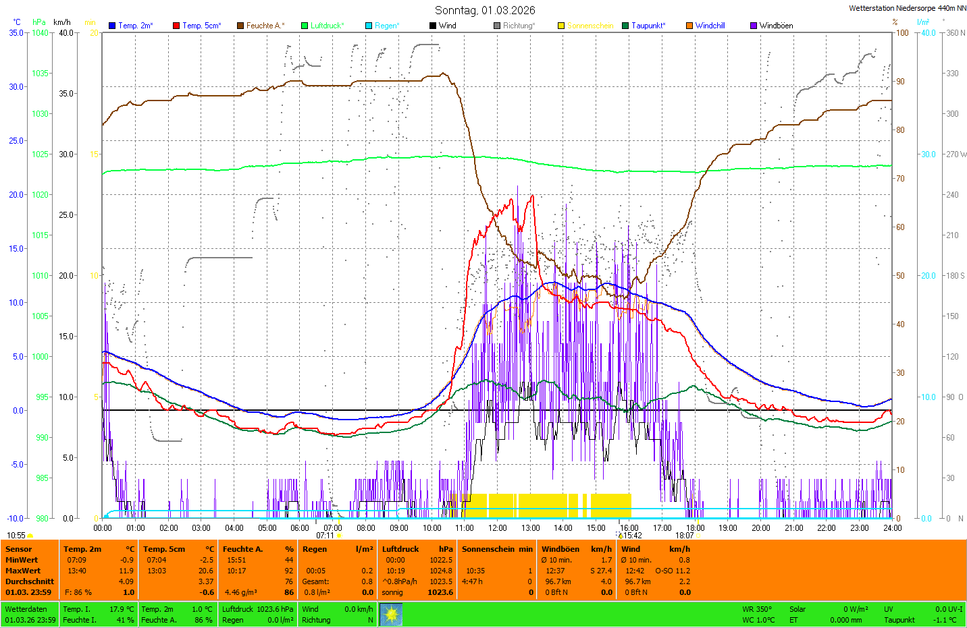967x628 pixels.
Task: Click the green Luftdruck legend square
Action: pyautogui.click(x=305, y=26)
